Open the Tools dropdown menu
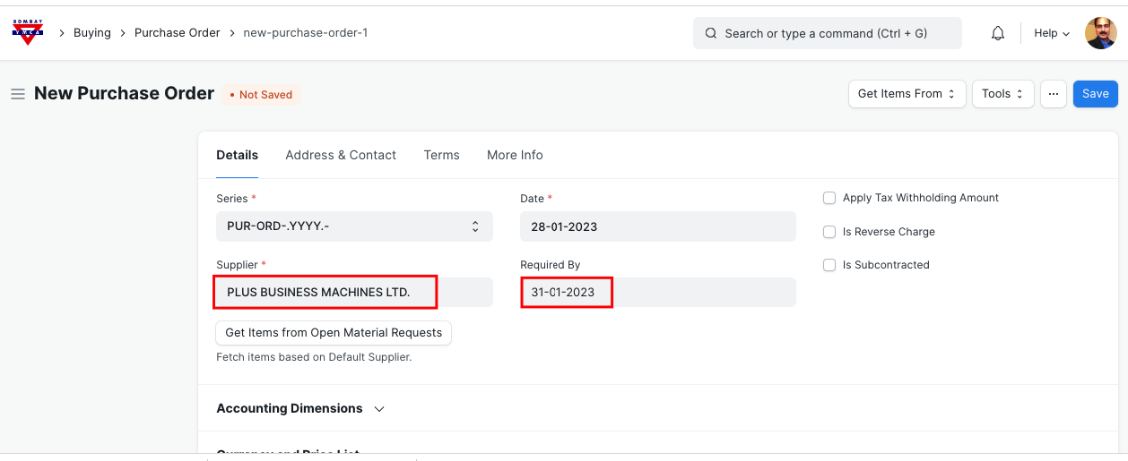 (x=1002, y=94)
